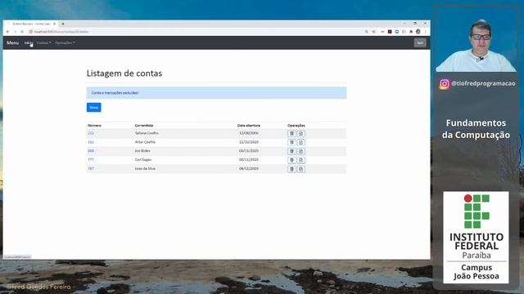Click the 'Listagem de contas' heading

coord(124,73)
